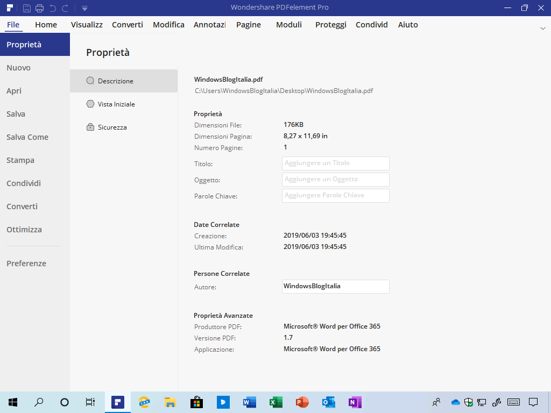The width and height of the screenshot is (551, 413).
Task: Click the Save icon in title bar
Action: tap(27, 8)
